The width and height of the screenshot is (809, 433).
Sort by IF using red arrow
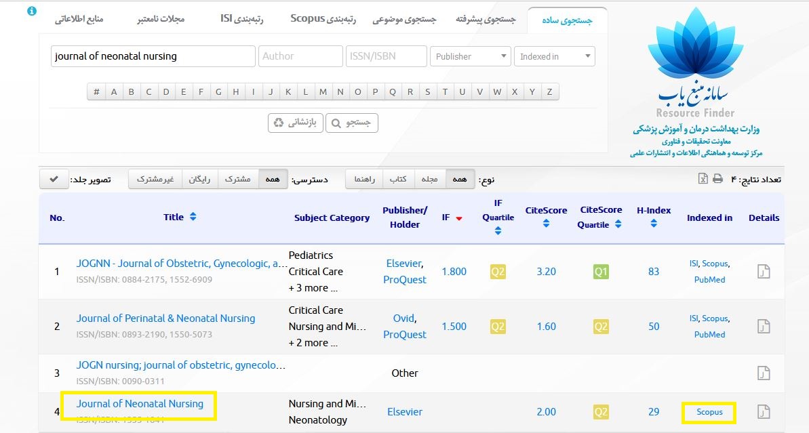(x=459, y=218)
